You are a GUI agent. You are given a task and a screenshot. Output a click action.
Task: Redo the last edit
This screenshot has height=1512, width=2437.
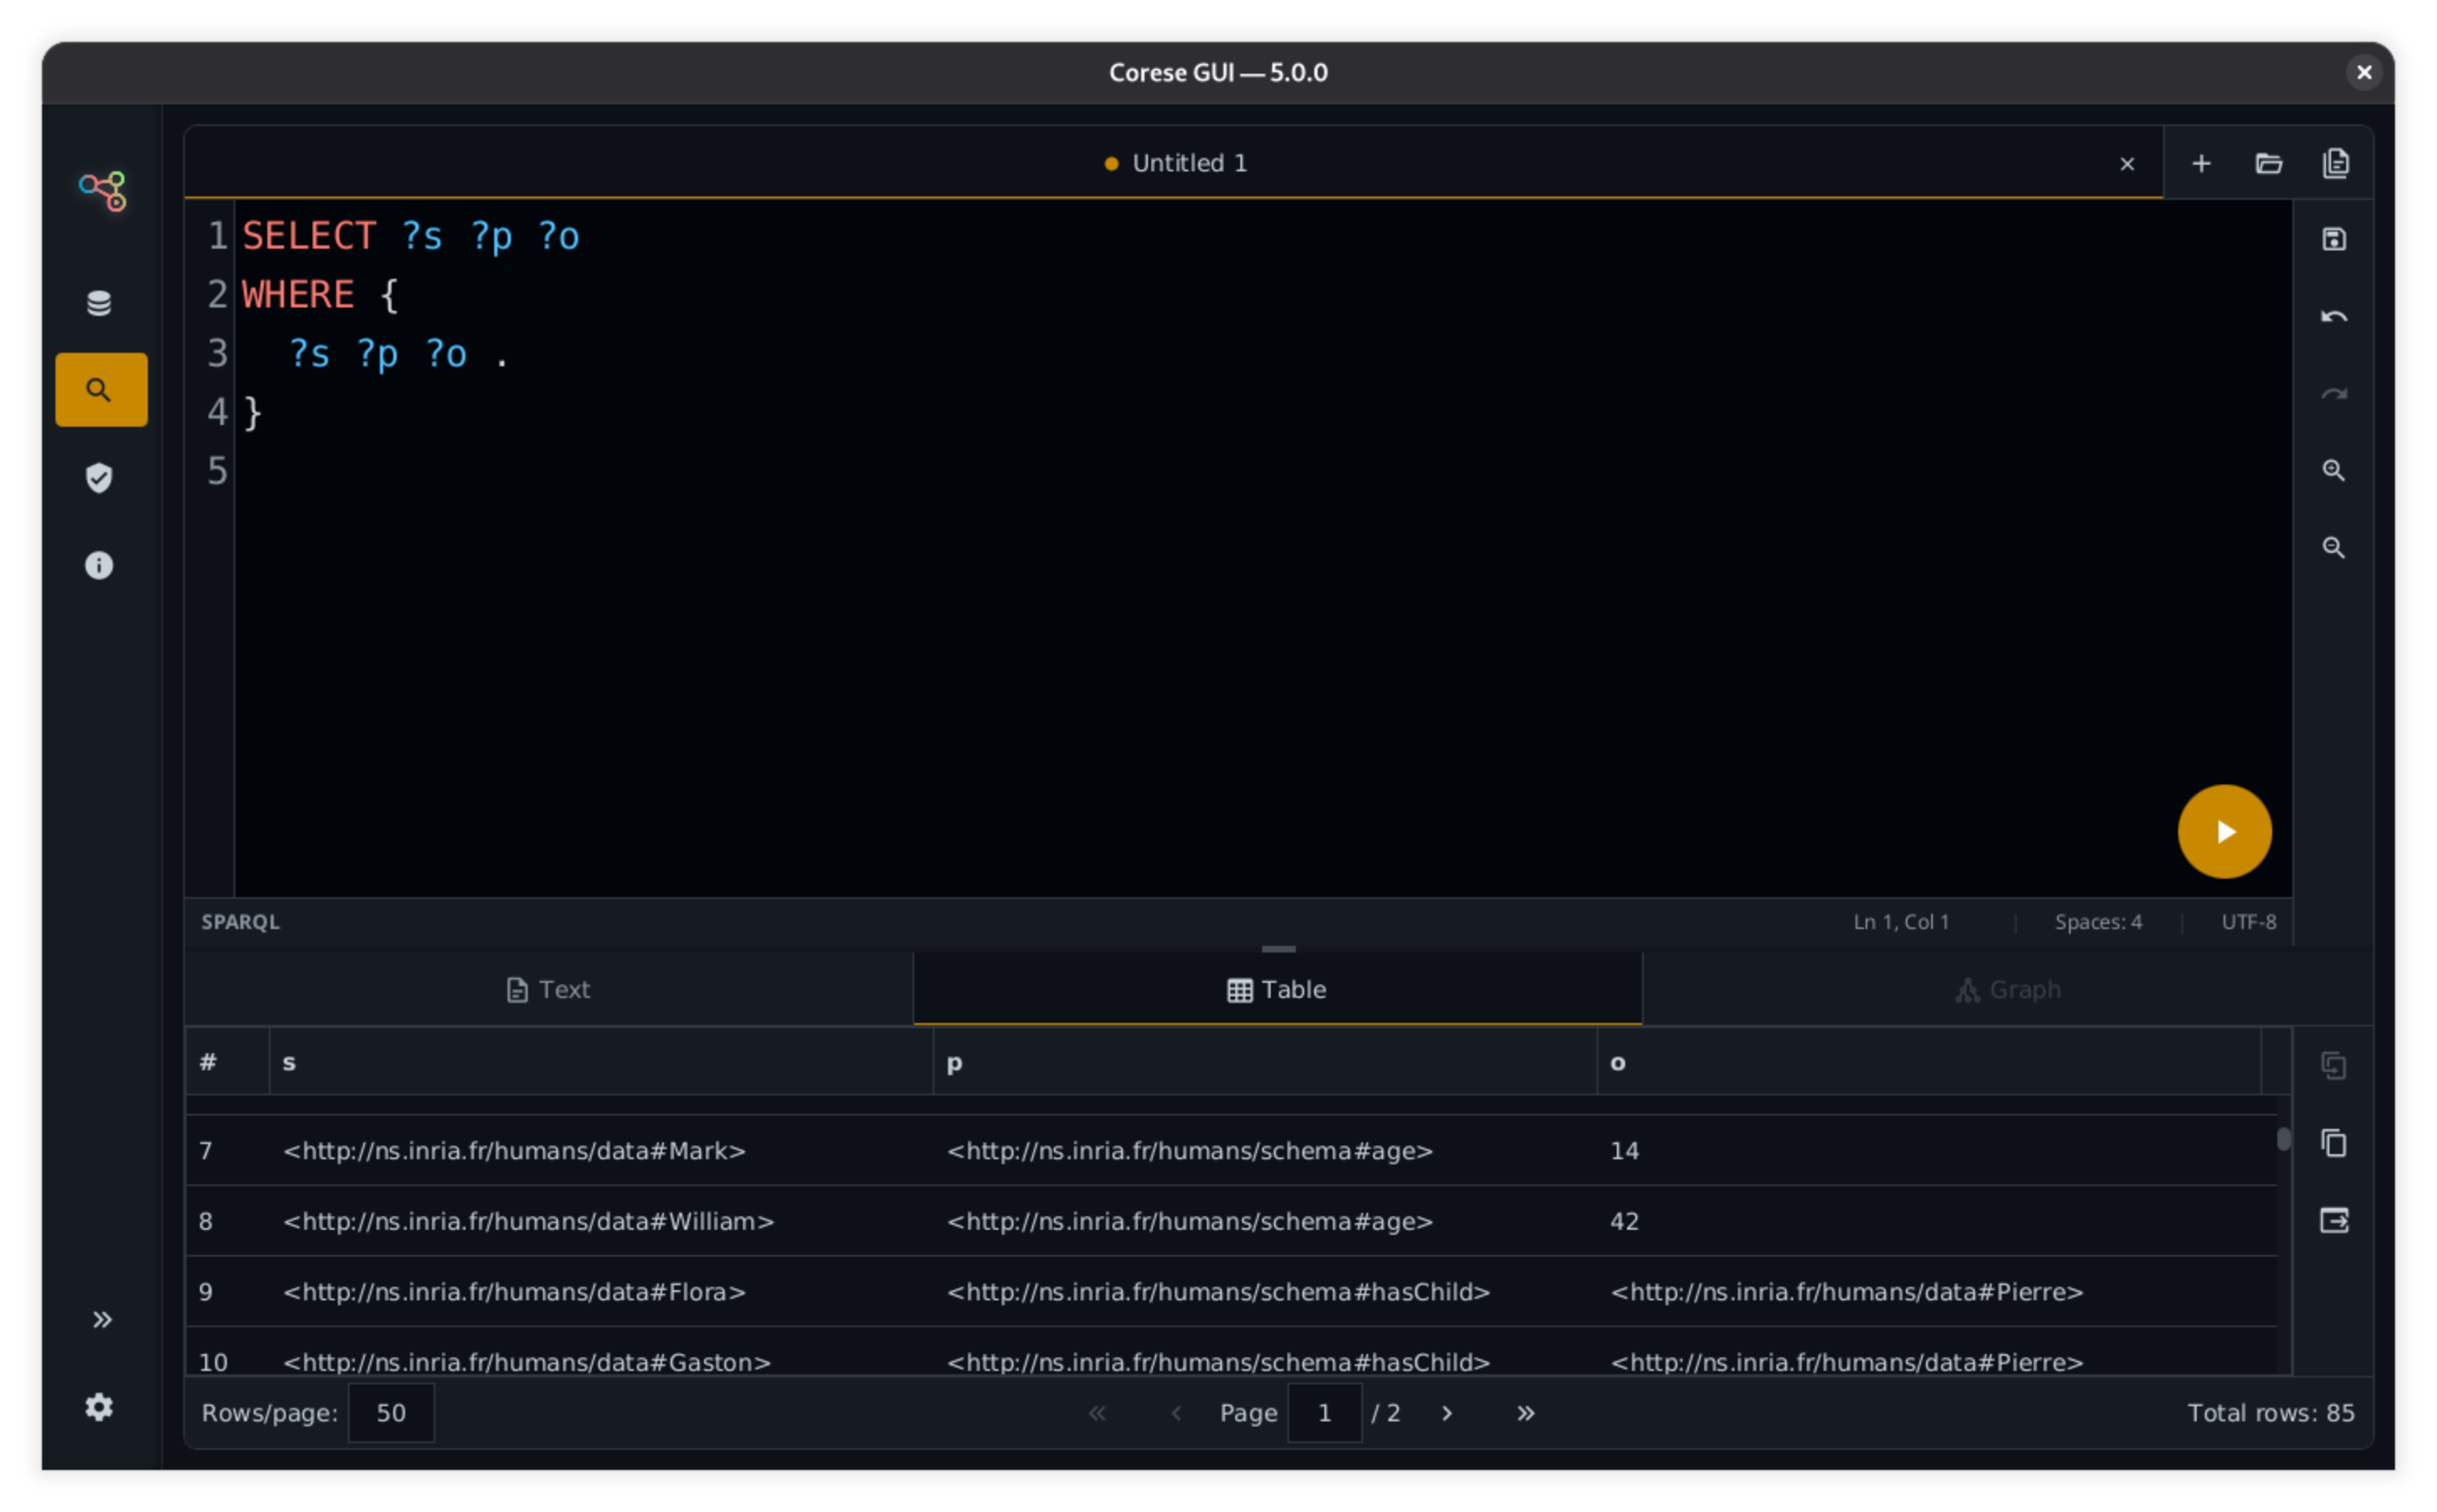(2334, 392)
